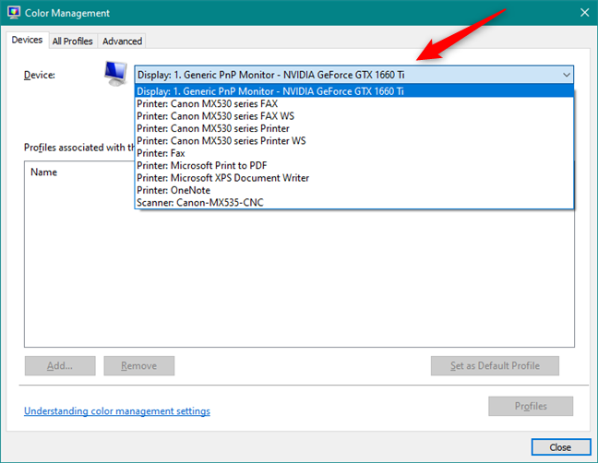The width and height of the screenshot is (598, 463).
Task: Pick Printer: Canon MX530 series Printer WS
Action: coord(354,140)
